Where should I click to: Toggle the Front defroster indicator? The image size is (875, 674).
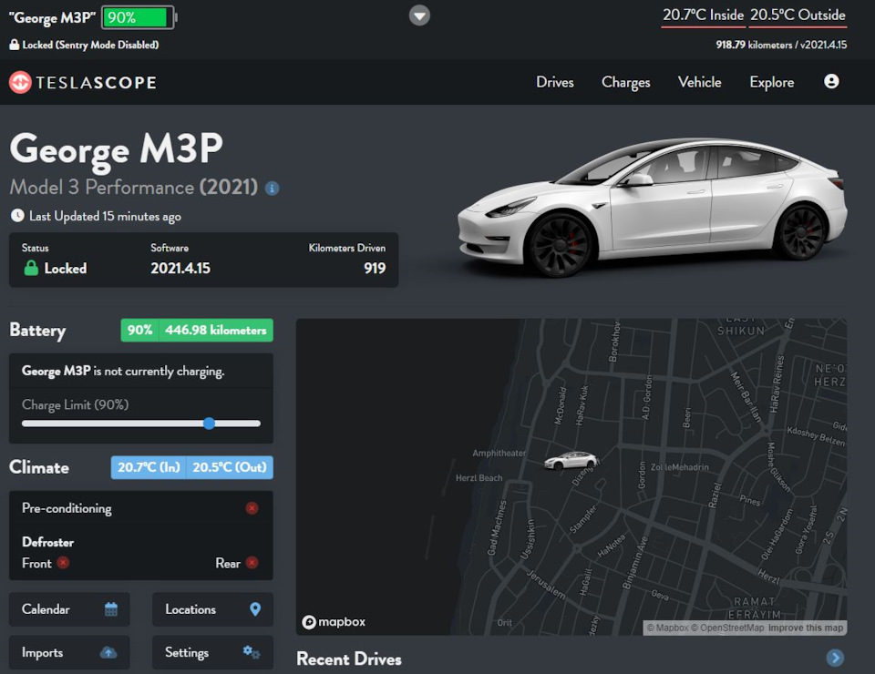pos(63,563)
